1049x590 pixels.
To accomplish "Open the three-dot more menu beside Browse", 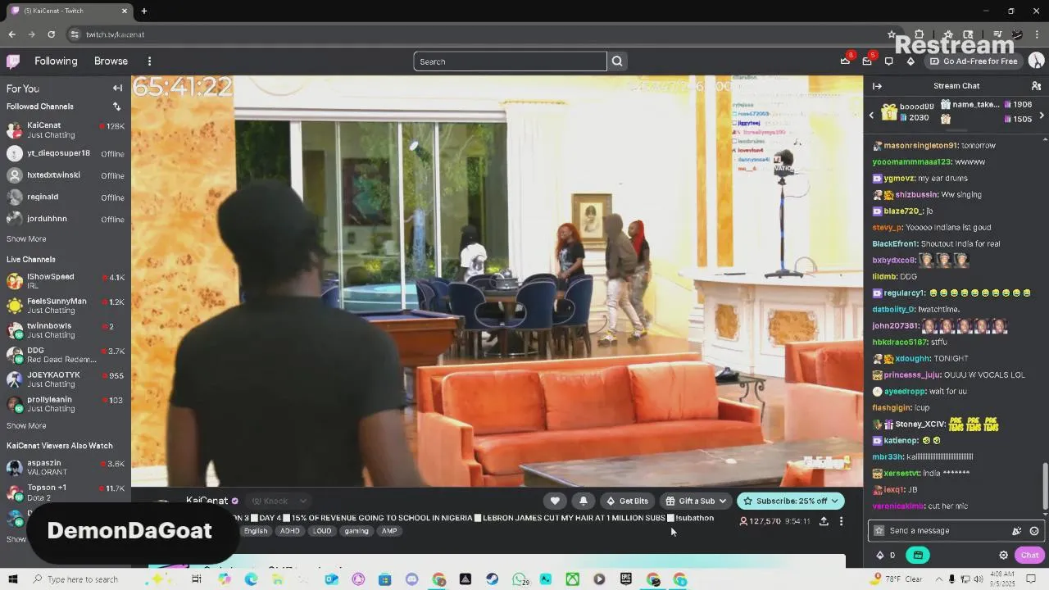I will [149, 61].
